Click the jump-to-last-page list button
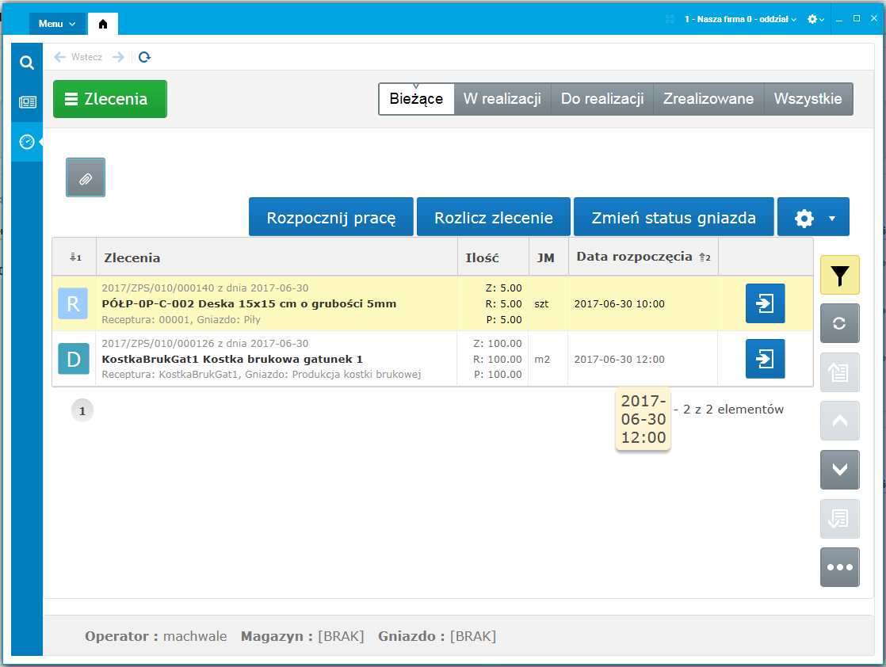The height and width of the screenshot is (667, 886). click(840, 518)
